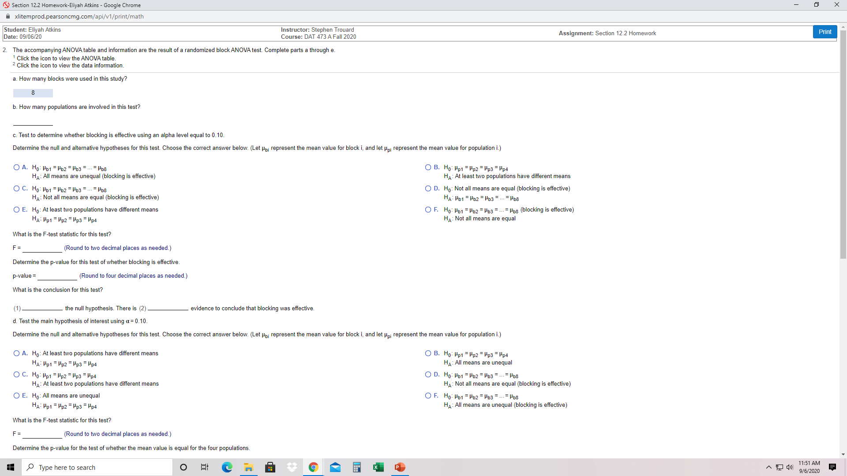This screenshot has height=476, width=847.
Task: Select answer choice D in part d
Action: pos(428,374)
